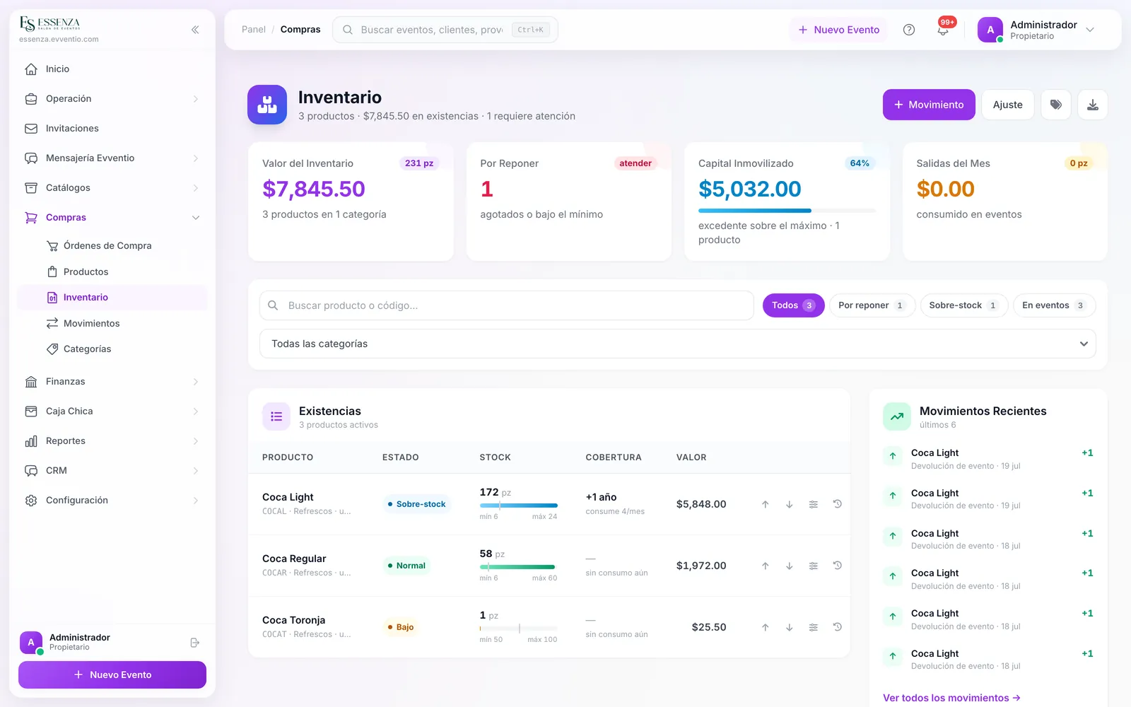
Task: Click the Capital Inmovilizado progress bar
Action: tap(787, 211)
